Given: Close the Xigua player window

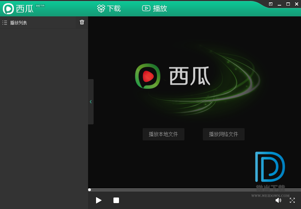Looking at the screenshot, I should tap(296, 4).
